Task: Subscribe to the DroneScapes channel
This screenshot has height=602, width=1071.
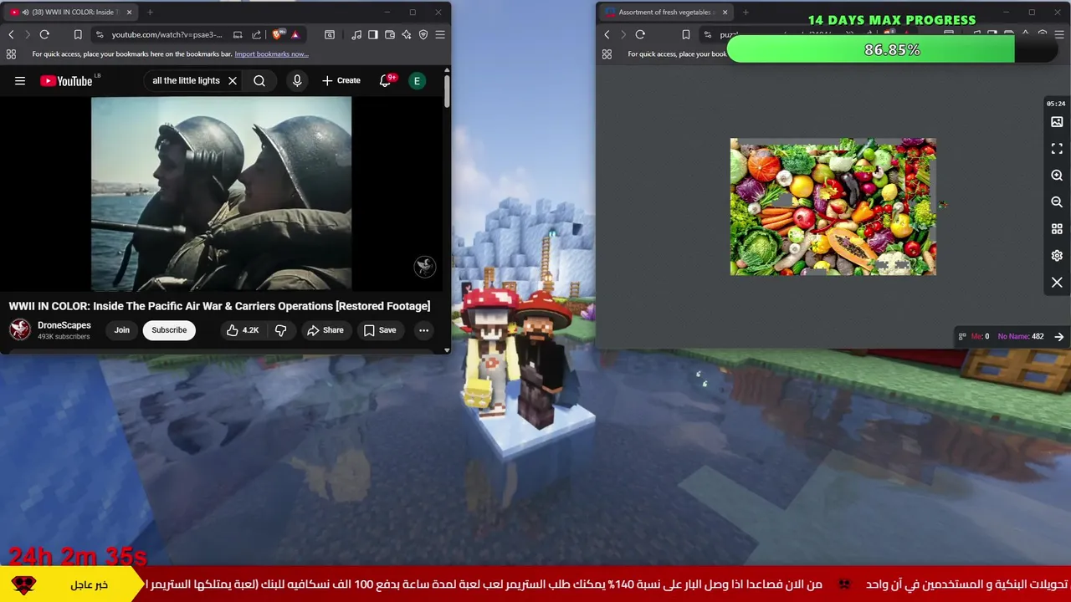Action: (x=169, y=330)
